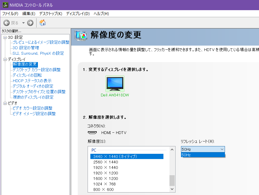Open the ファイル(F) menu
Screen dimensions: 259x195
(10, 14)
